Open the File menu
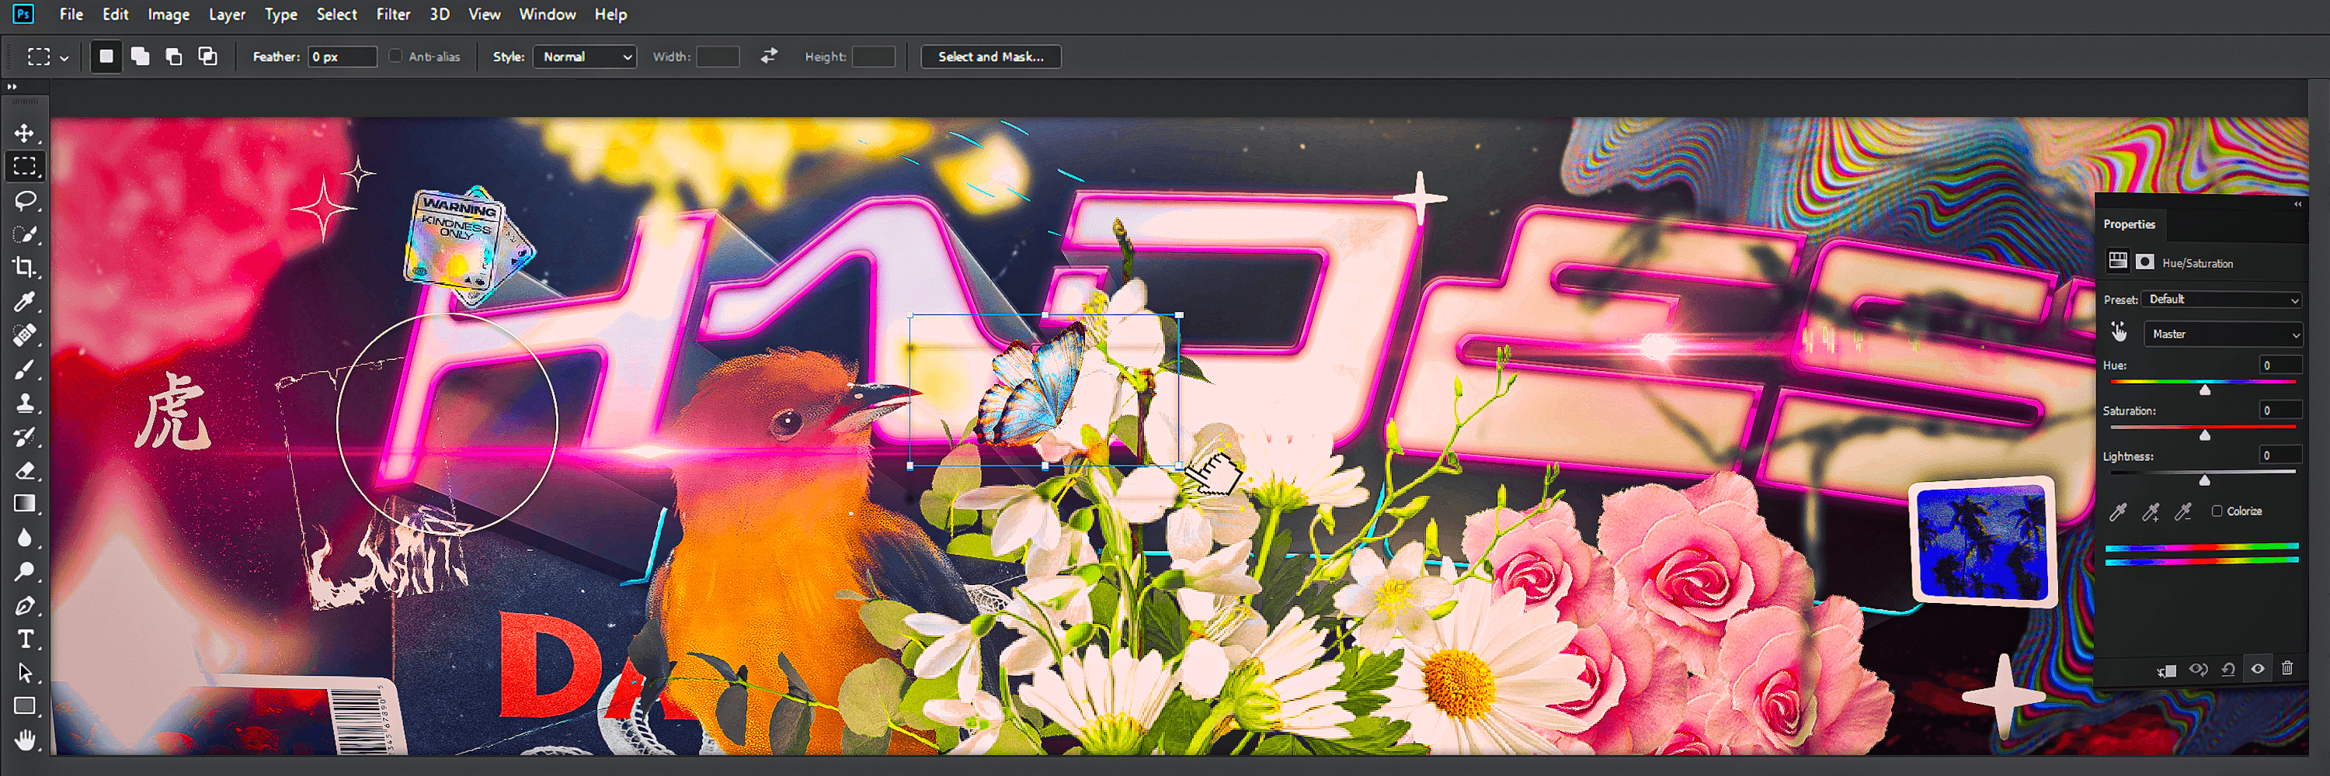This screenshot has width=2330, height=776. pos(71,15)
